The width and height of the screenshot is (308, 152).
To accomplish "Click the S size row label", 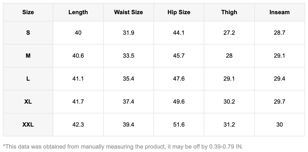I will 28,33.
